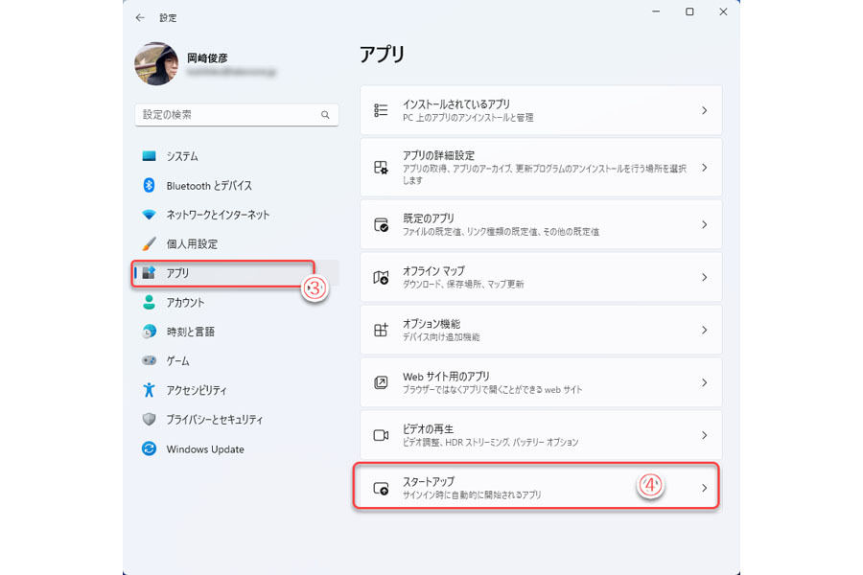Image resolution: width=863 pixels, height=575 pixels.
Task: Select アカウント in sidebar
Action: 185,303
